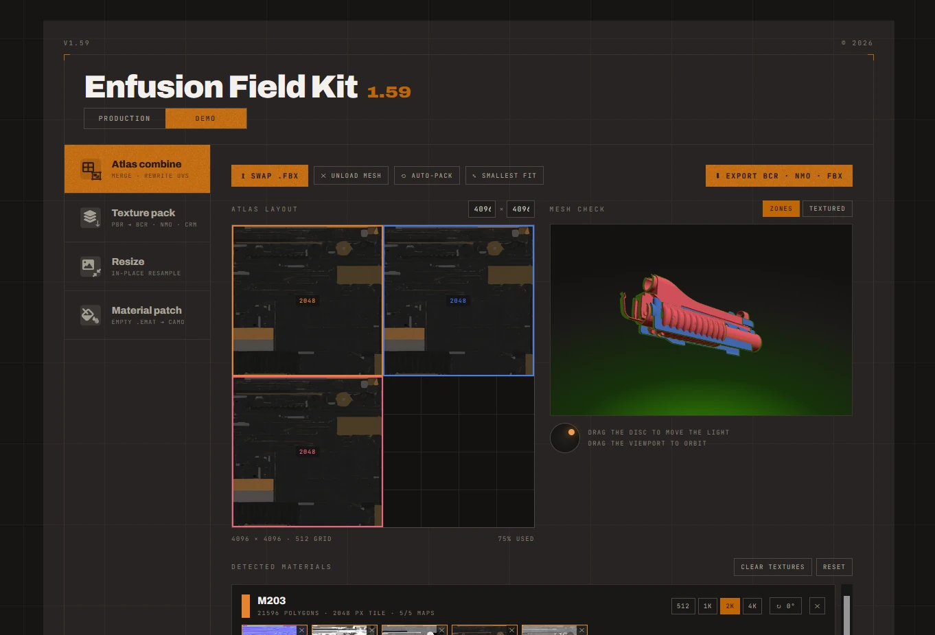This screenshot has width=935, height=635.
Task: Open the Resize tool
Action: 137,266
